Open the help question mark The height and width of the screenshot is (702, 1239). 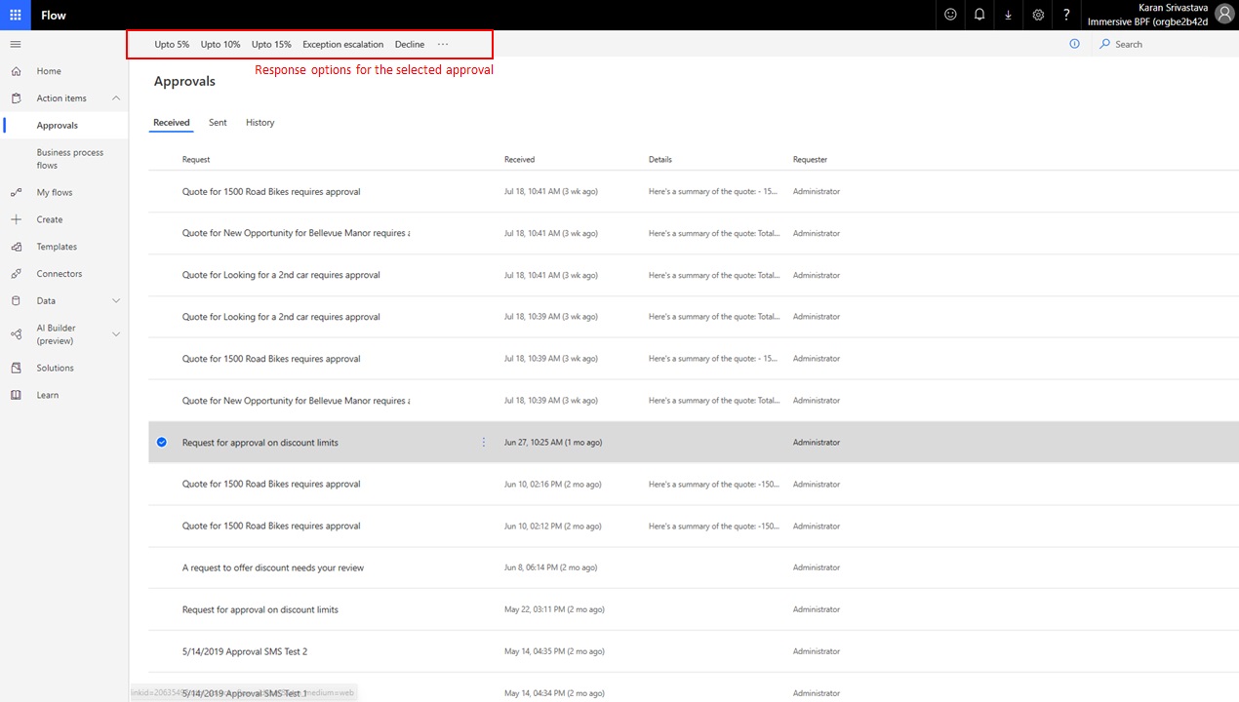click(x=1066, y=15)
